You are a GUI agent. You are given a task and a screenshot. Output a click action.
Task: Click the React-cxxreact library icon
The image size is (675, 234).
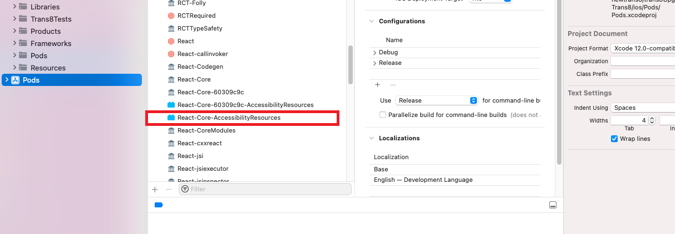tap(171, 143)
